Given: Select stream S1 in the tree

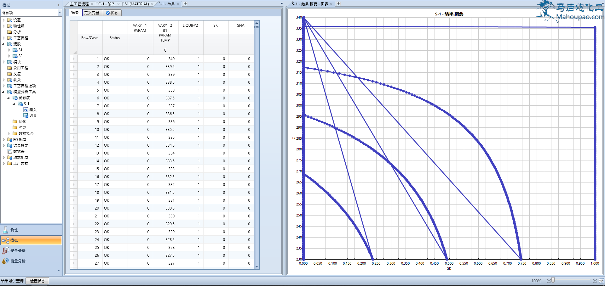Looking at the screenshot, I should [20, 50].
